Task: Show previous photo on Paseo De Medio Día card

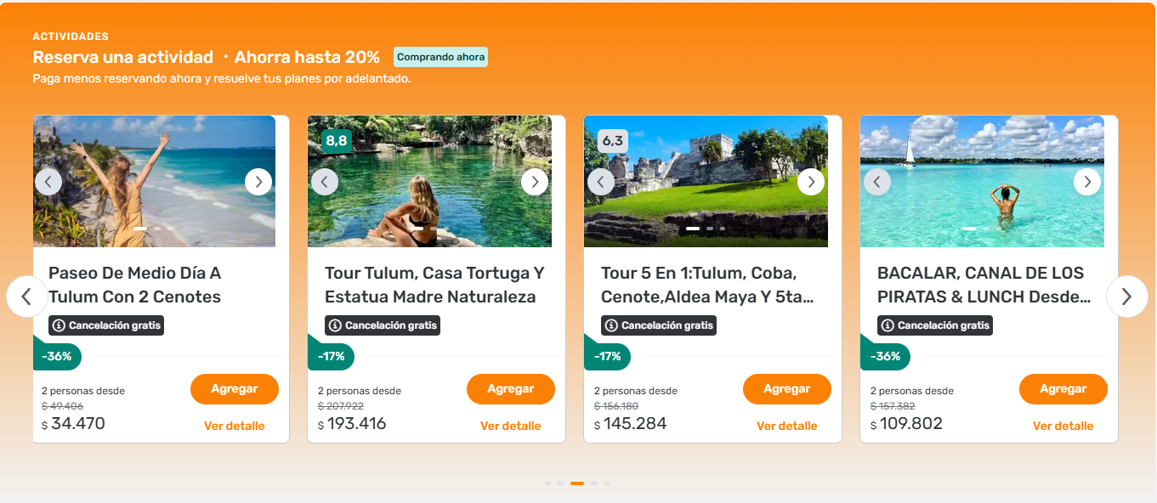Action: [48, 182]
